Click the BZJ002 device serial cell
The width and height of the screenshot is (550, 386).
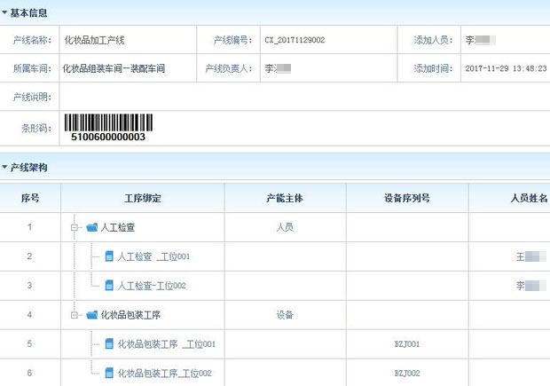click(406, 374)
